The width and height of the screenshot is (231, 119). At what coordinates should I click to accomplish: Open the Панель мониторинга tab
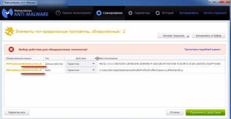[73, 13]
